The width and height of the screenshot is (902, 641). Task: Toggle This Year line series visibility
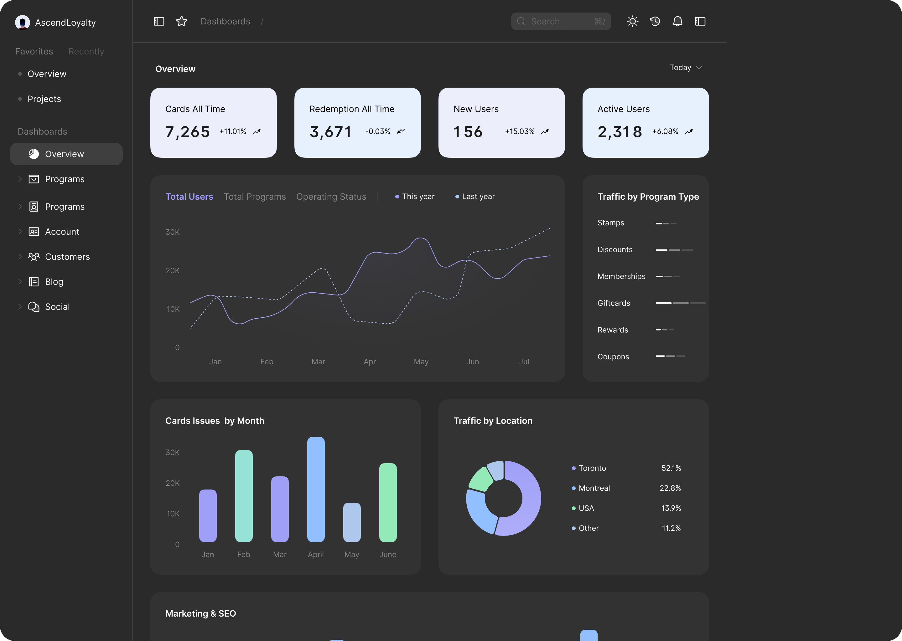[415, 196]
